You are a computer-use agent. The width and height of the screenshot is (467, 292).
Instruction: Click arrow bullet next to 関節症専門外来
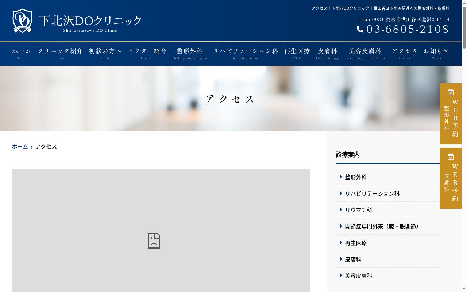click(341, 226)
